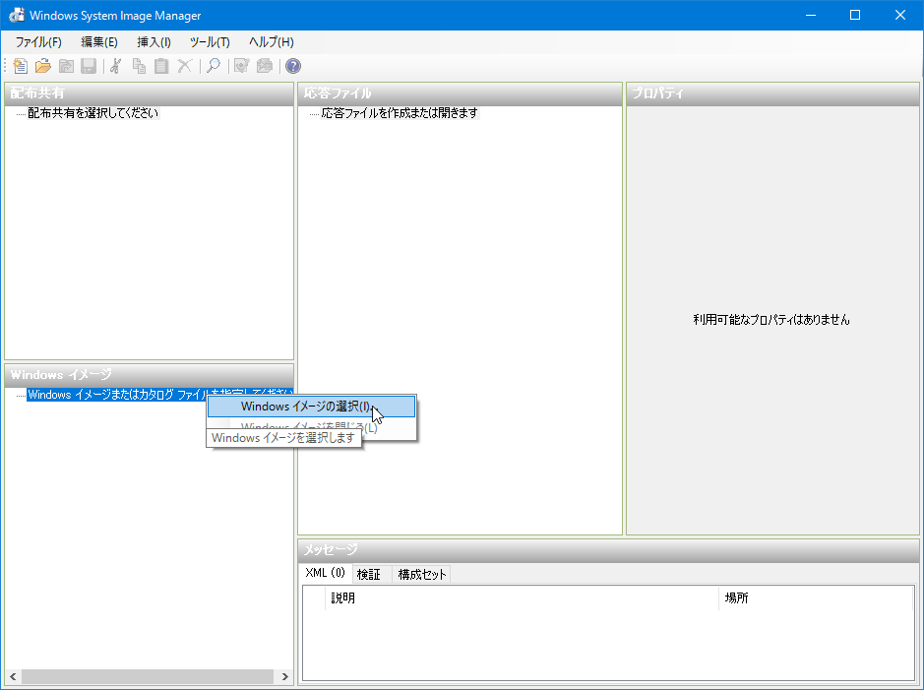Click the validate answer file icon

click(x=242, y=66)
